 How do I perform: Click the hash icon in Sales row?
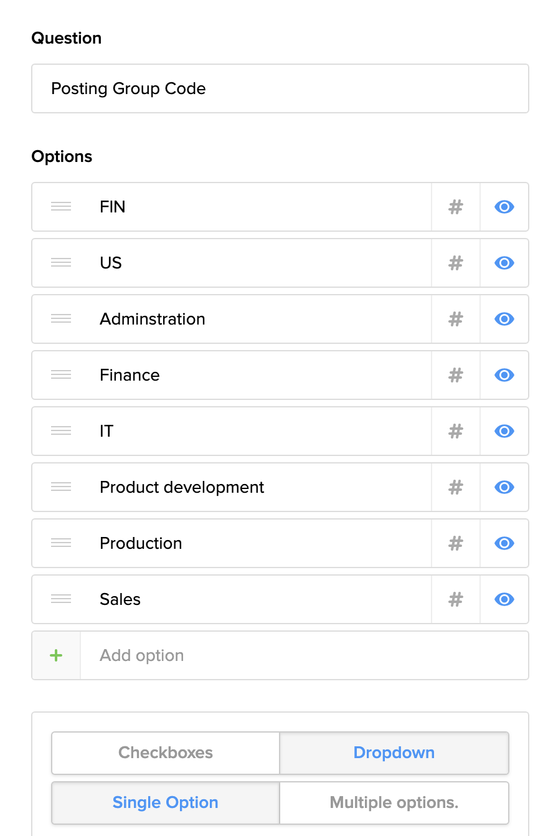(456, 599)
